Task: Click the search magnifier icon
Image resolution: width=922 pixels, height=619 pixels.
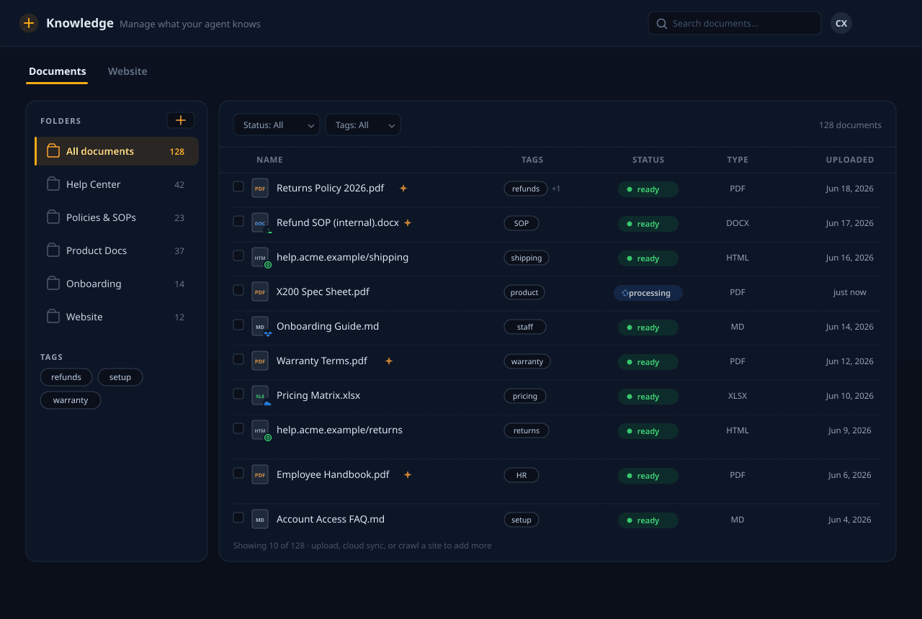Action: [662, 24]
